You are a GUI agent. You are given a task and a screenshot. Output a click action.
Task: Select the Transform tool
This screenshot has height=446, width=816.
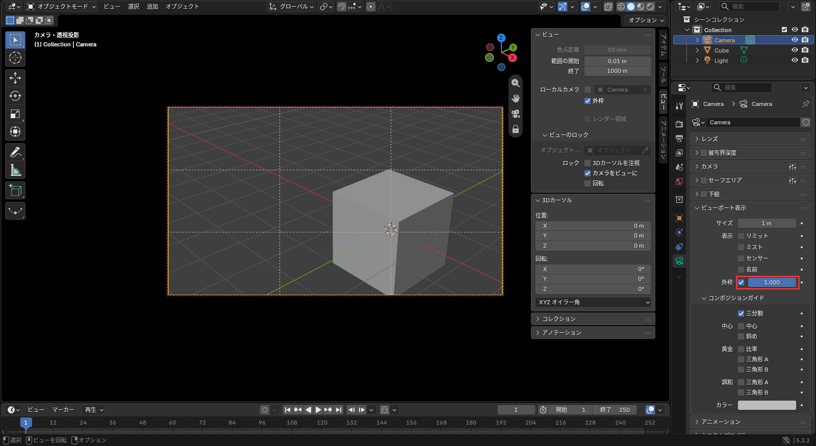click(x=15, y=132)
